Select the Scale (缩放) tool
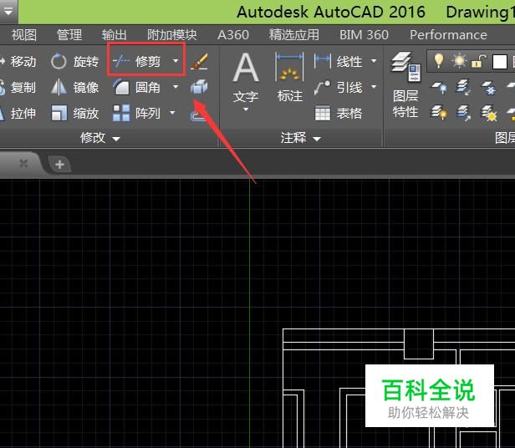 click(x=75, y=114)
